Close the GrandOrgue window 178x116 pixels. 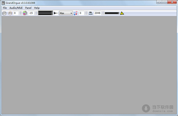172,2
